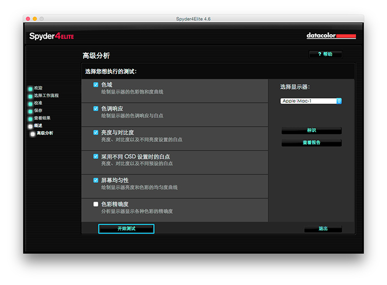
Task: Uncheck the 色域 test checkbox
Action: (x=96, y=85)
